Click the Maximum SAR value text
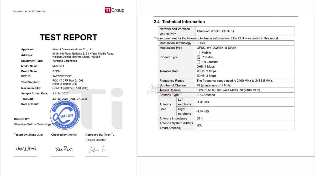The height and width of the screenshot is (177, 315). click(70, 88)
